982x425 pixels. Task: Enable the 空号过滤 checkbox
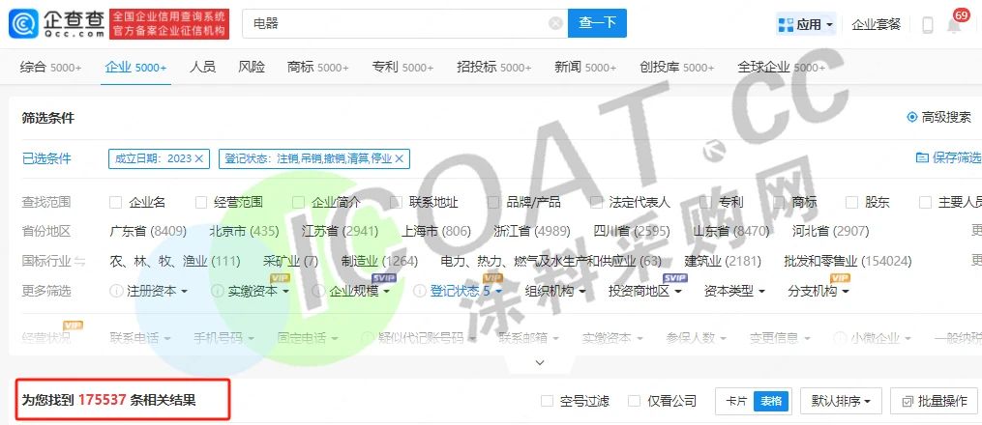[x=547, y=401]
